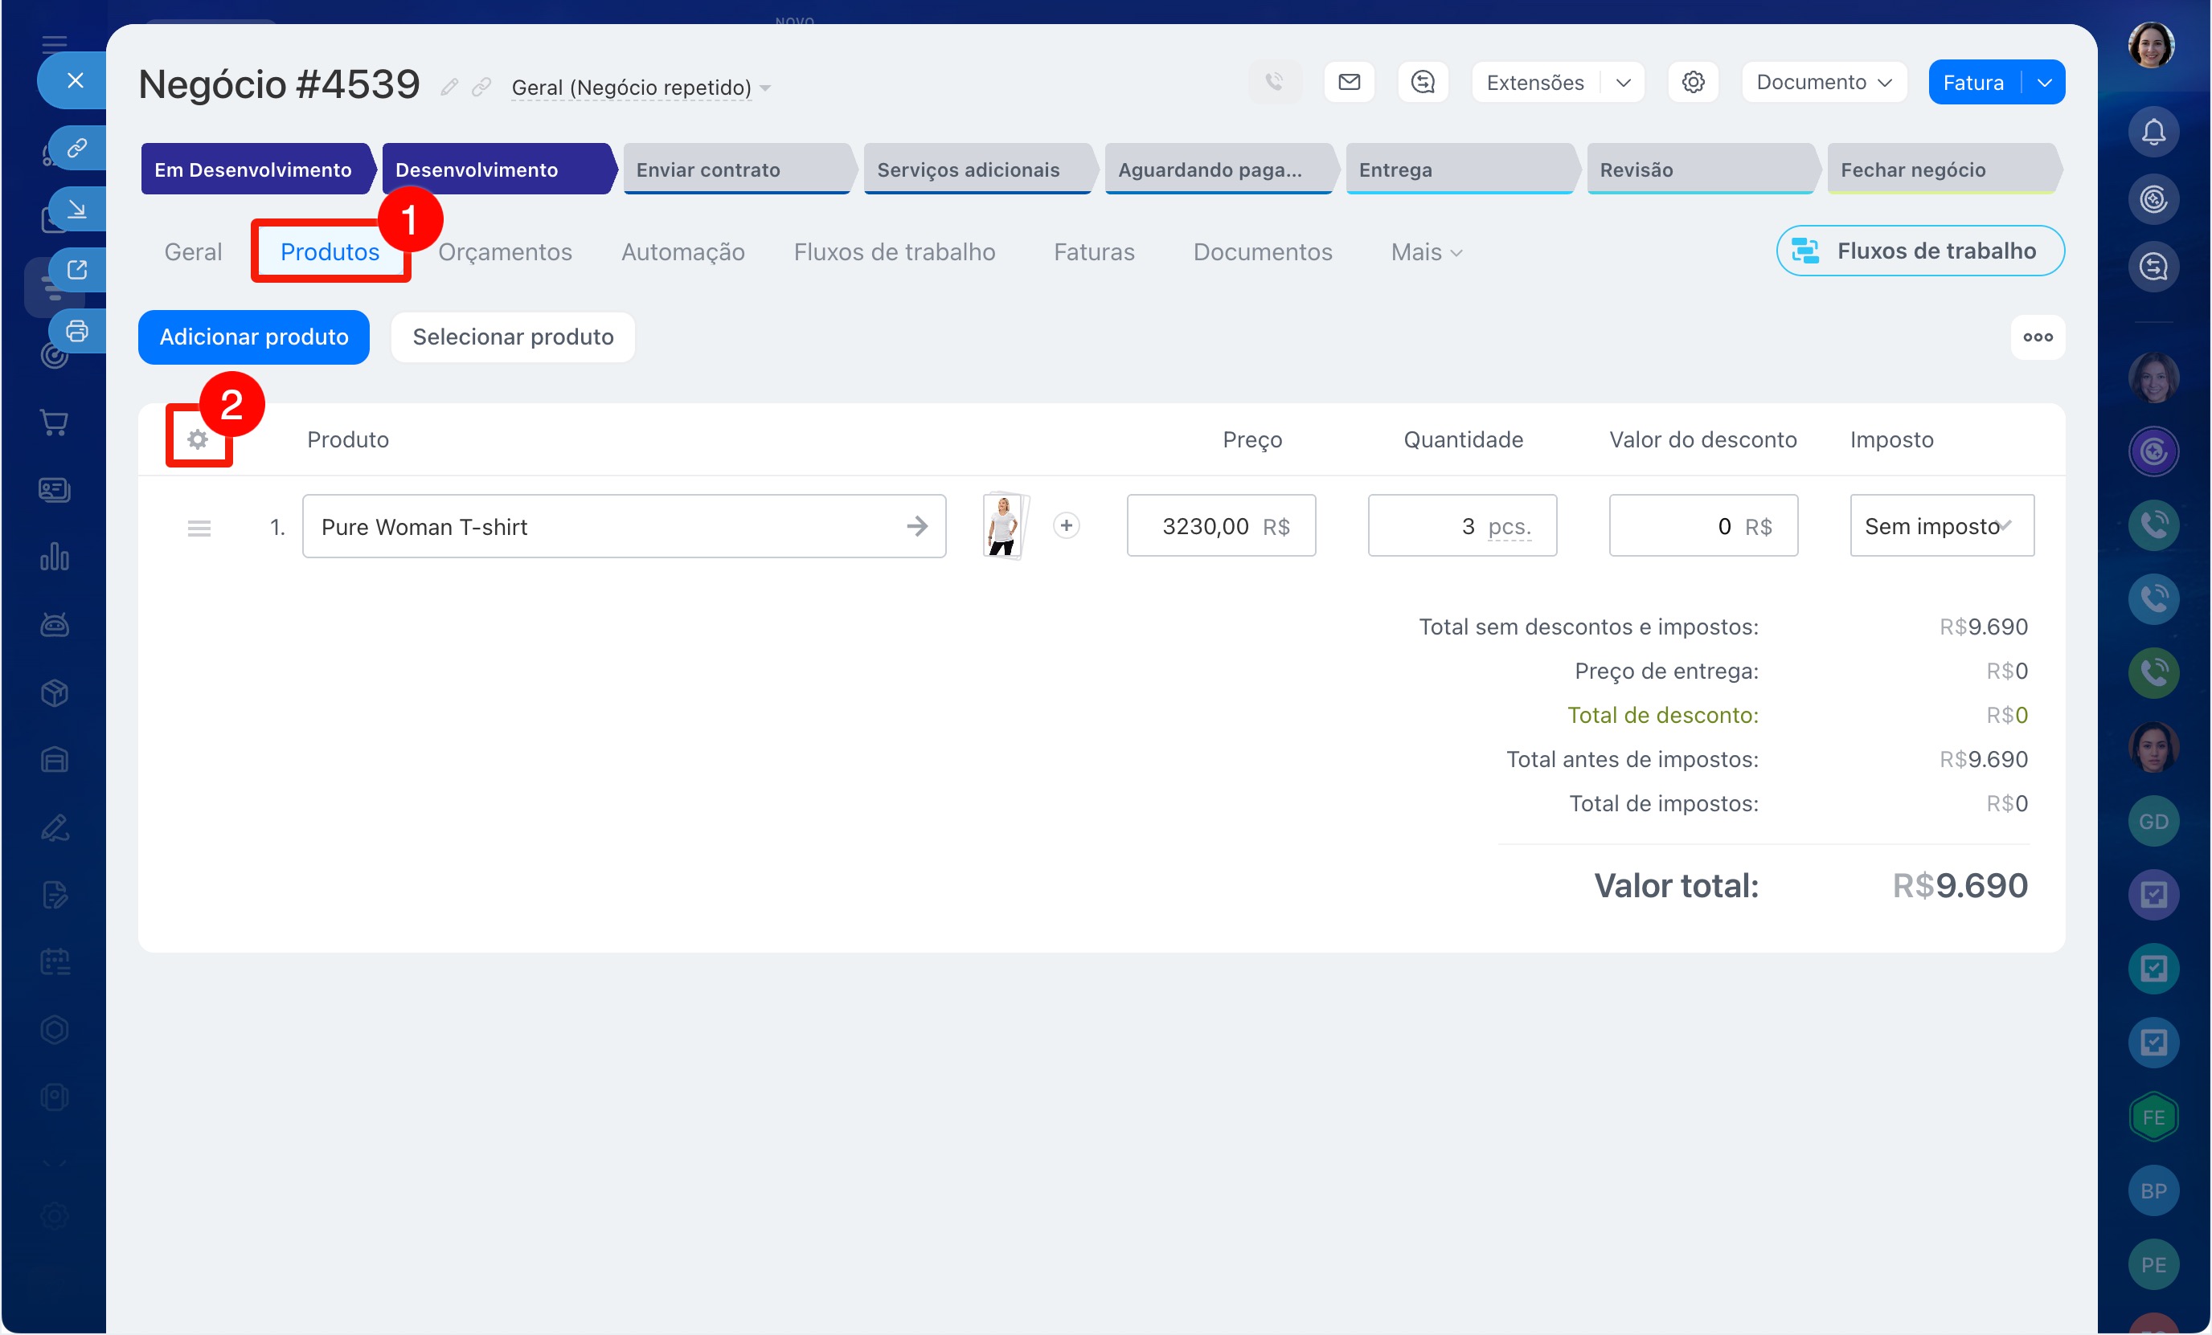The height and width of the screenshot is (1335, 2212).
Task: Open the chat icon beside Extensões
Action: (1423, 83)
